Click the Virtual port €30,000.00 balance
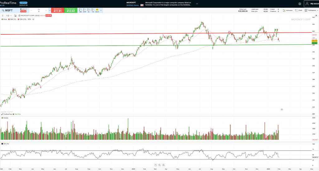 click(243, 10)
